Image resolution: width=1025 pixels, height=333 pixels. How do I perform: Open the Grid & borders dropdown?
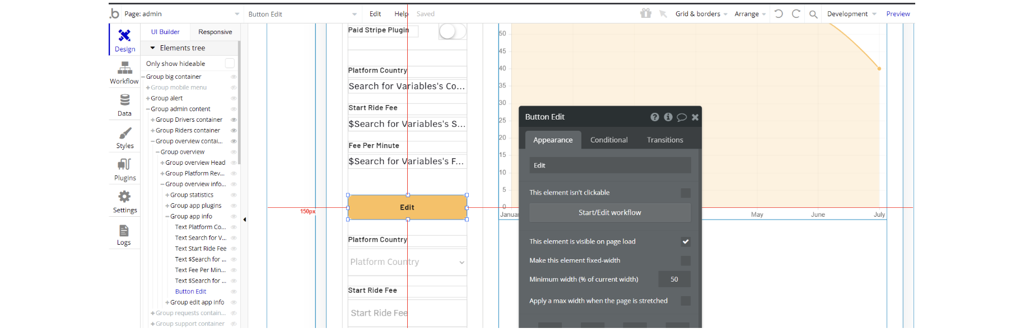pos(701,14)
